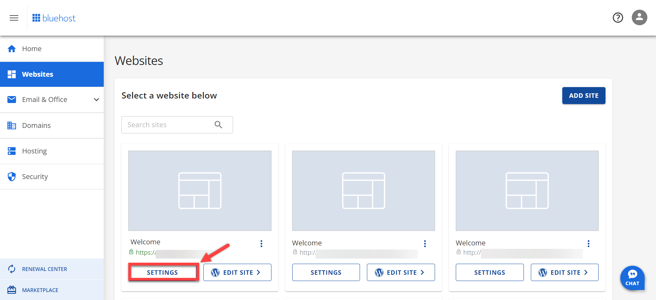656x300 pixels.
Task: Go to Home in the sidebar
Action: tap(52, 49)
